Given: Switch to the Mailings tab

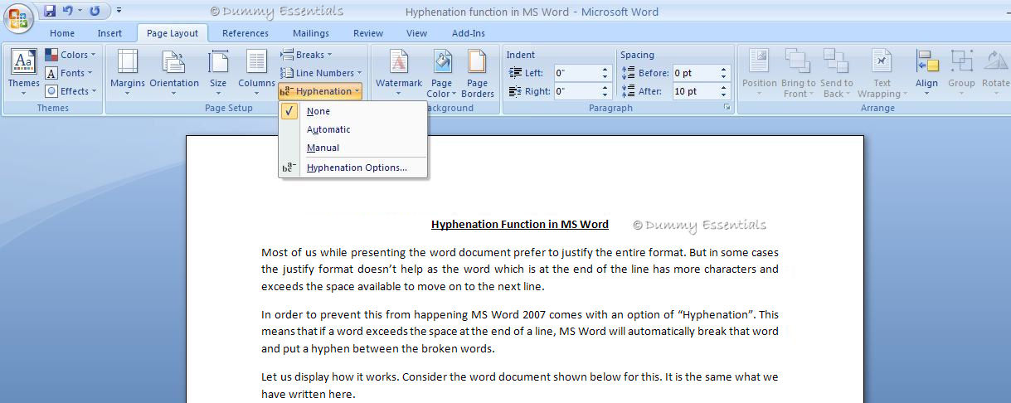Looking at the screenshot, I should [311, 33].
